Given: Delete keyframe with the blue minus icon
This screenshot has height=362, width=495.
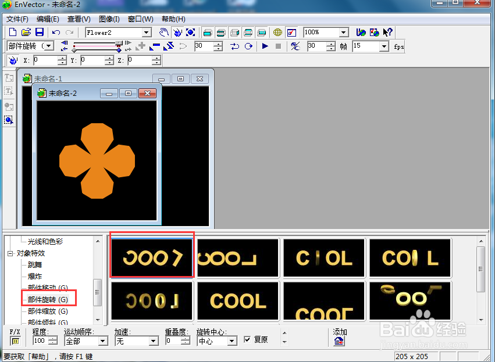Looking at the screenshot, I should click(155, 46).
